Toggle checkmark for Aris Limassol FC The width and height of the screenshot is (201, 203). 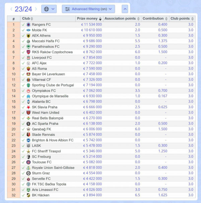pyautogui.click(x=23, y=190)
